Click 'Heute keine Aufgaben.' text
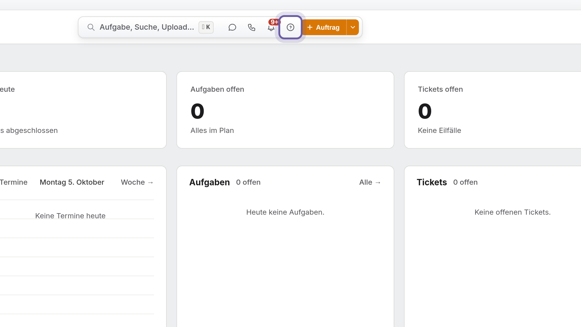The image size is (581, 327). point(285,212)
